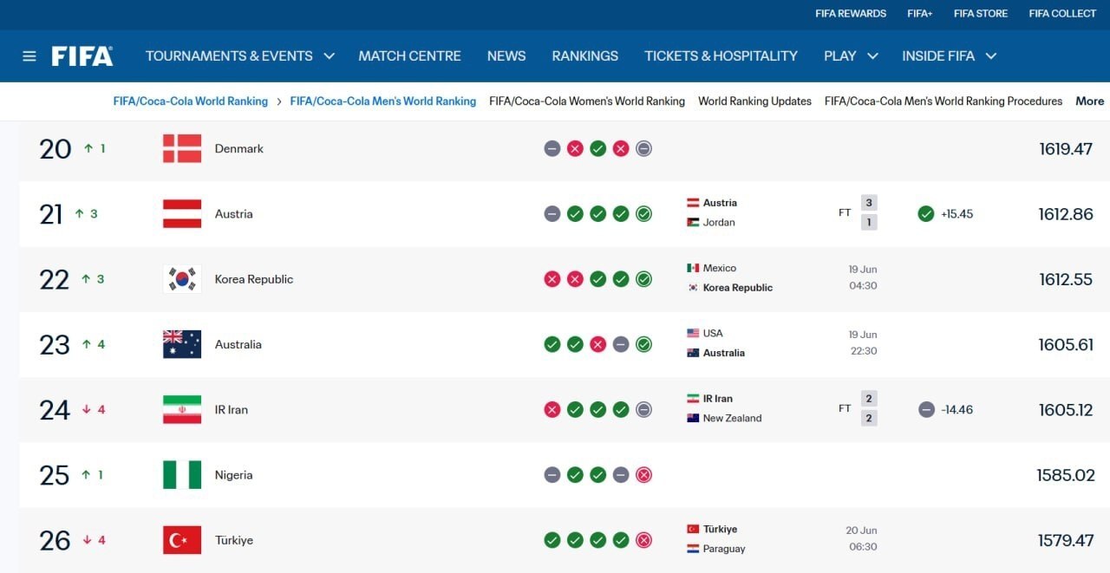The height and width of the screenshot is (573, 1110).
Task: Open the Match Centre menu item
Action: 409,56
